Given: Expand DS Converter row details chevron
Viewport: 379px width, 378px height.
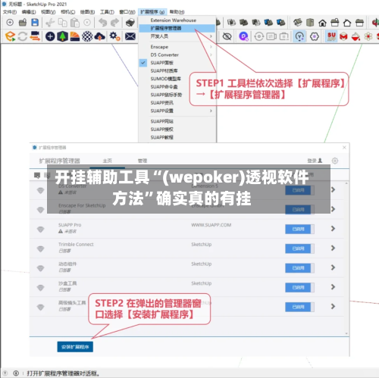Looking at the screenshot, I should [x=333, y=189].
